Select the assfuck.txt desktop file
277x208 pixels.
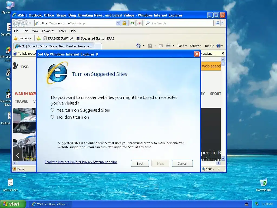coord(11,185)
